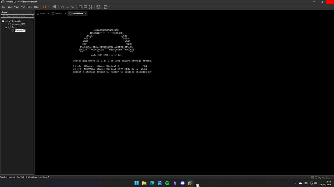This screenshot has height=187, width=334.
Task: Open Discord from the taskbar
Action: pyautogui.click(x=183, y=183)
